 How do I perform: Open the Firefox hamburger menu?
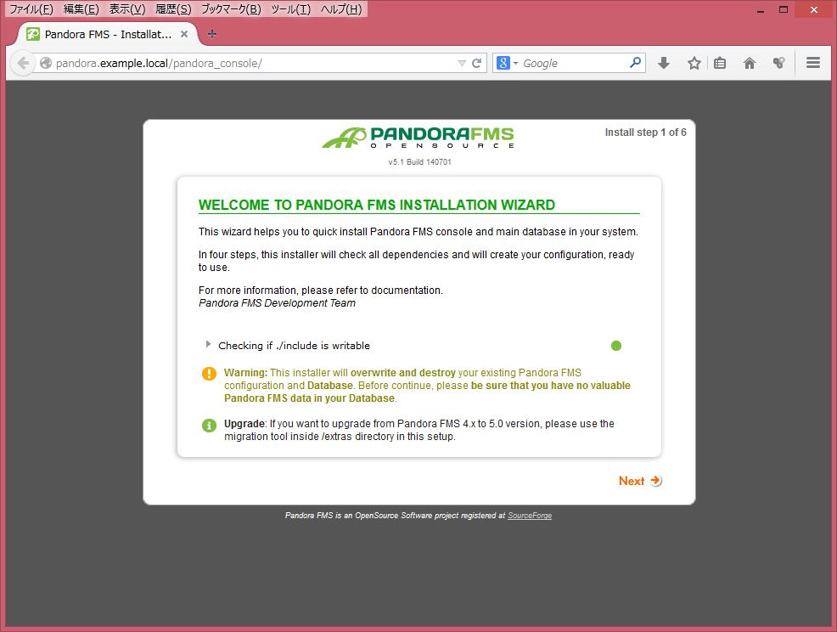click(813, 63)
